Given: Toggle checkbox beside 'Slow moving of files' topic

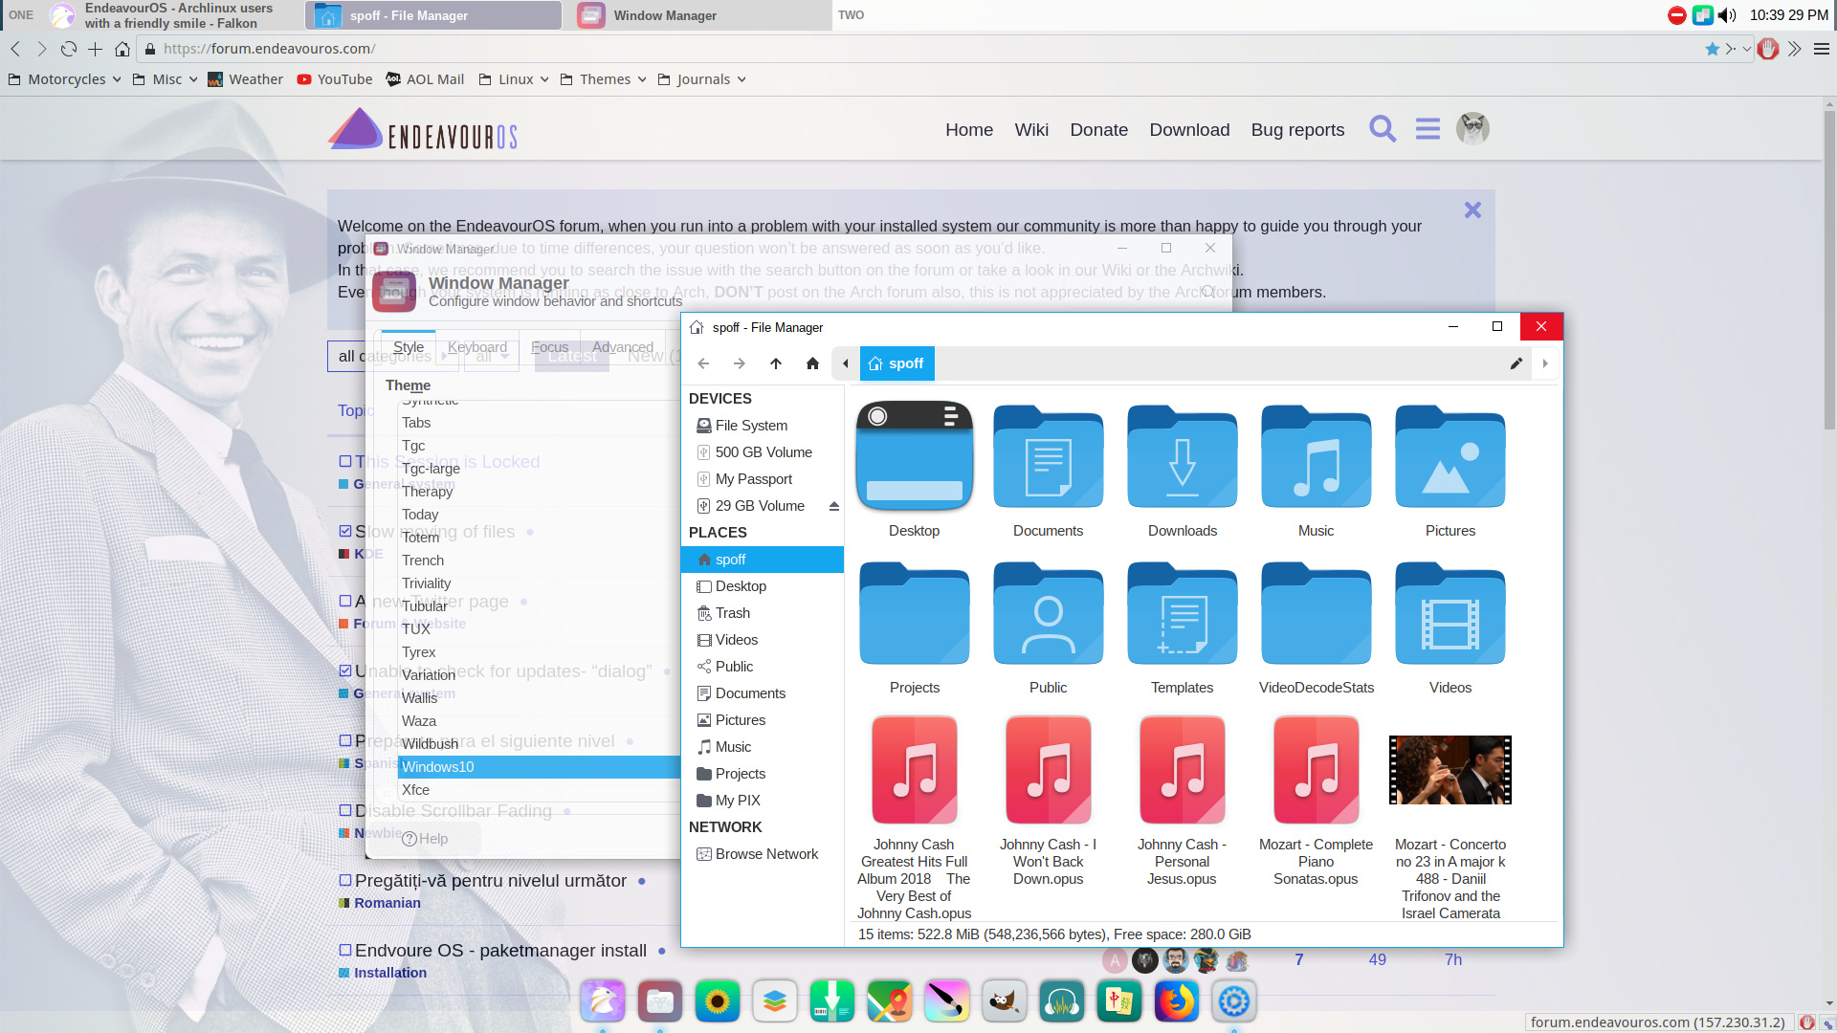Looking at the screenshot, I should [x=345, y=531].
